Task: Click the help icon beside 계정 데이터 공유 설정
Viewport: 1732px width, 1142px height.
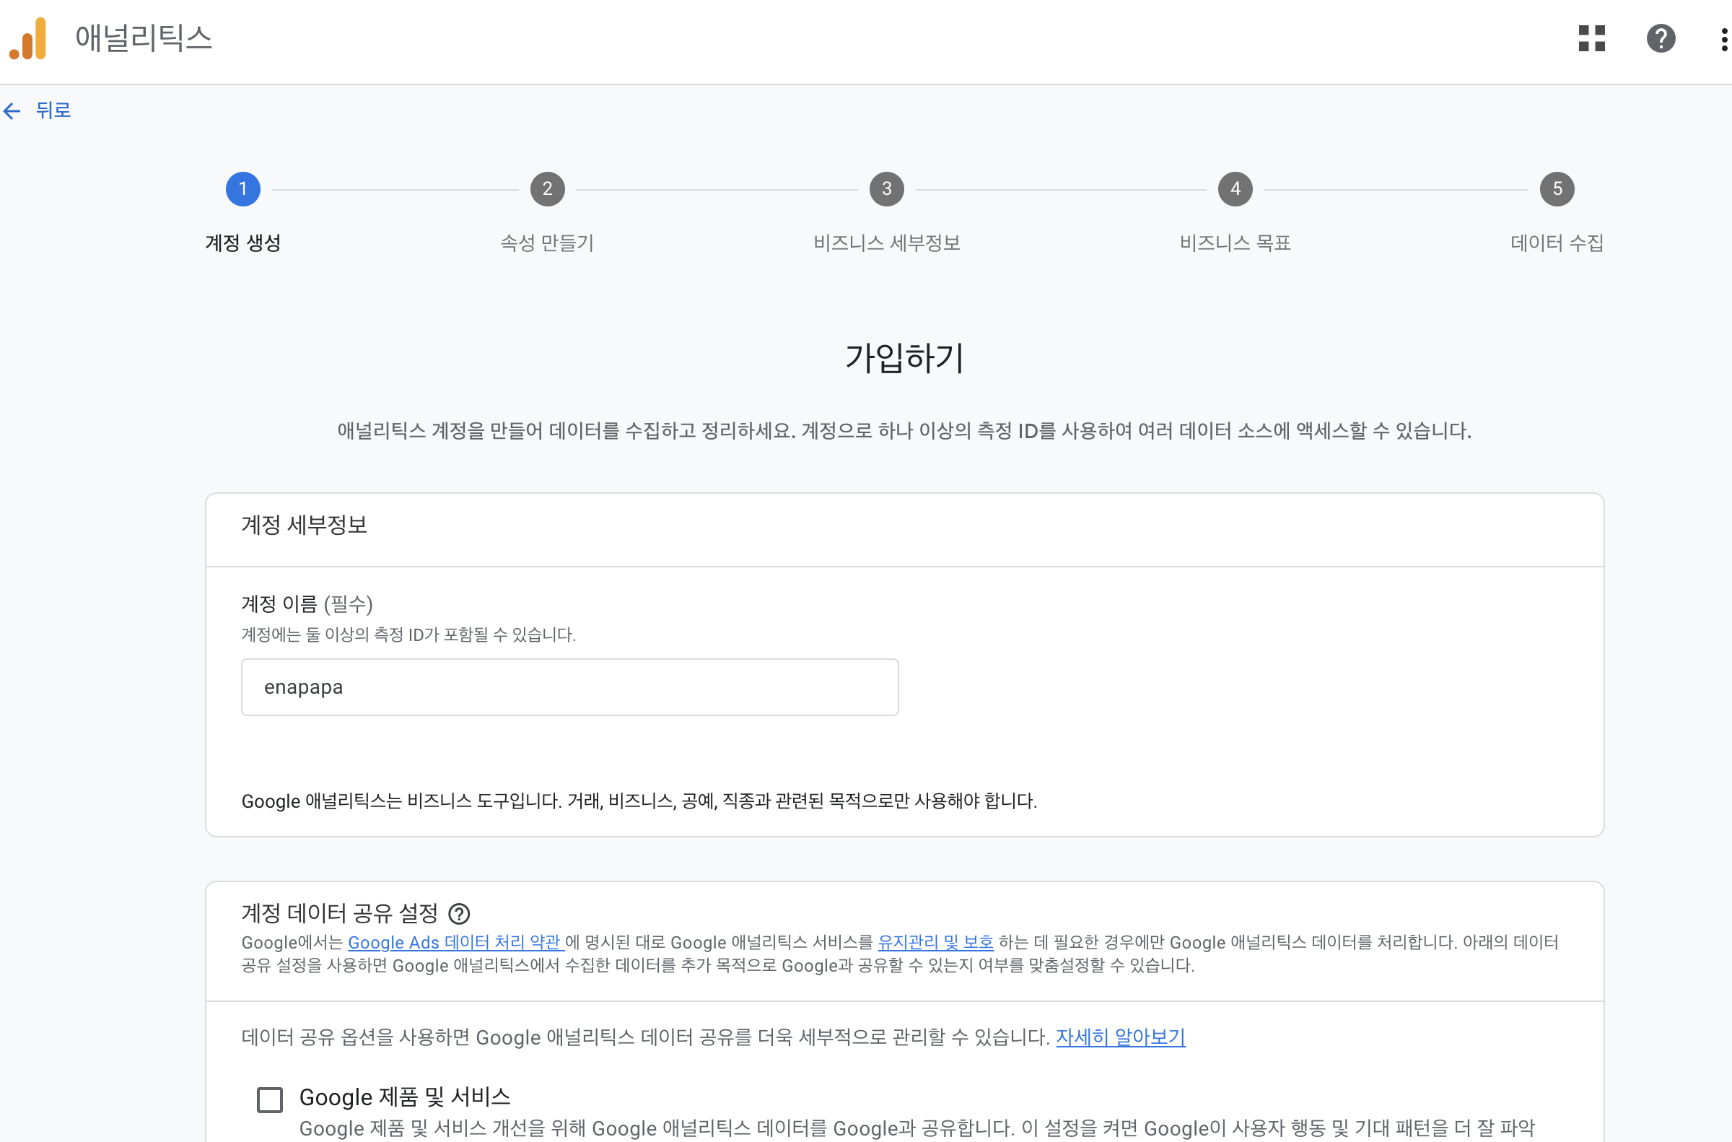Action: 459,913
